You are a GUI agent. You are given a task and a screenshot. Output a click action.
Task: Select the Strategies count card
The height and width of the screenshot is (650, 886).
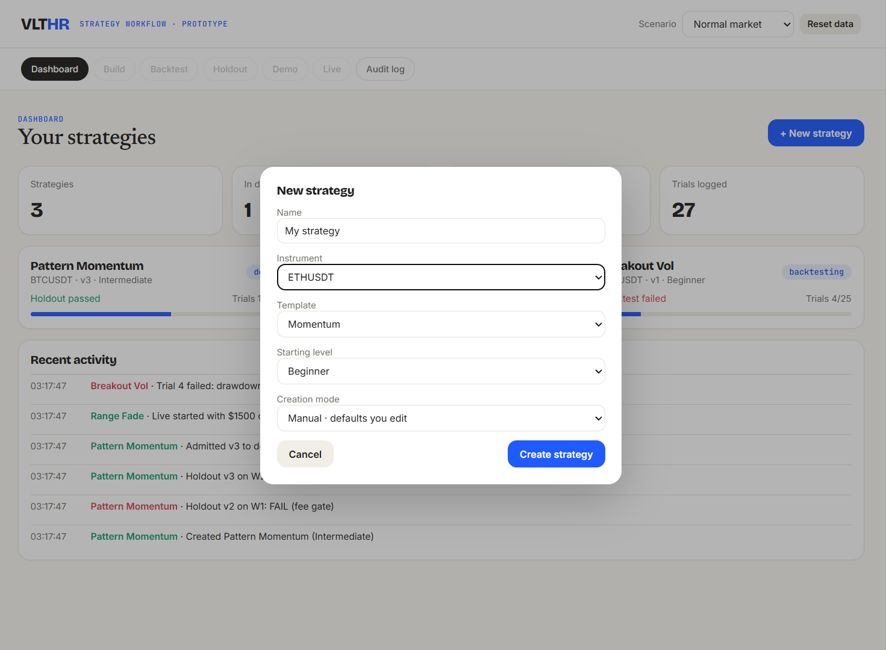[120, 201]
